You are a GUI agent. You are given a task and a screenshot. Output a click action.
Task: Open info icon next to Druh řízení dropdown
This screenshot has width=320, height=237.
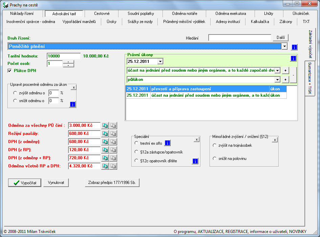click(x=294, y=47)
